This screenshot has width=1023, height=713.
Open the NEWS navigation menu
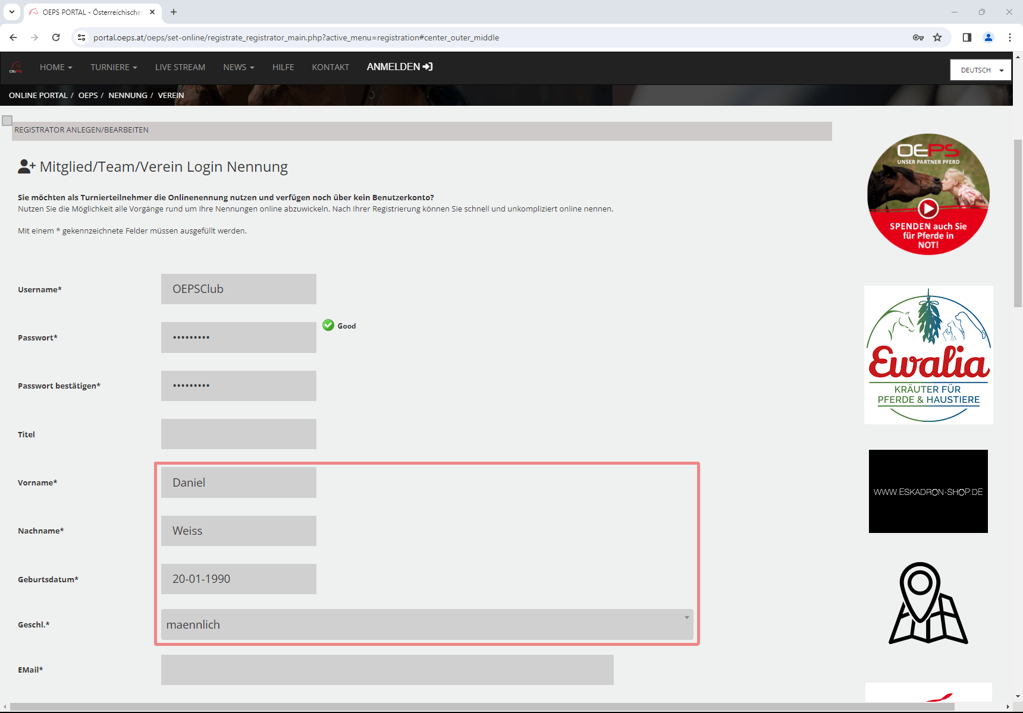[x=239, y=67]
